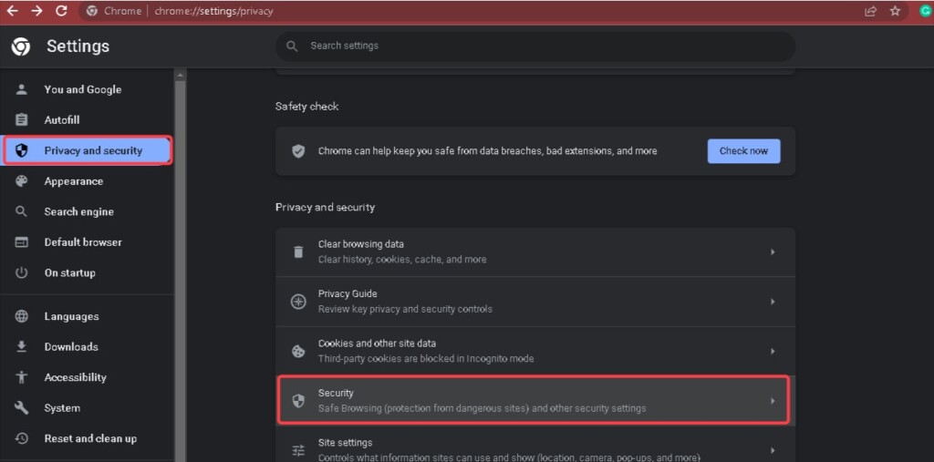Share this page via share icon

coord(871,11)
